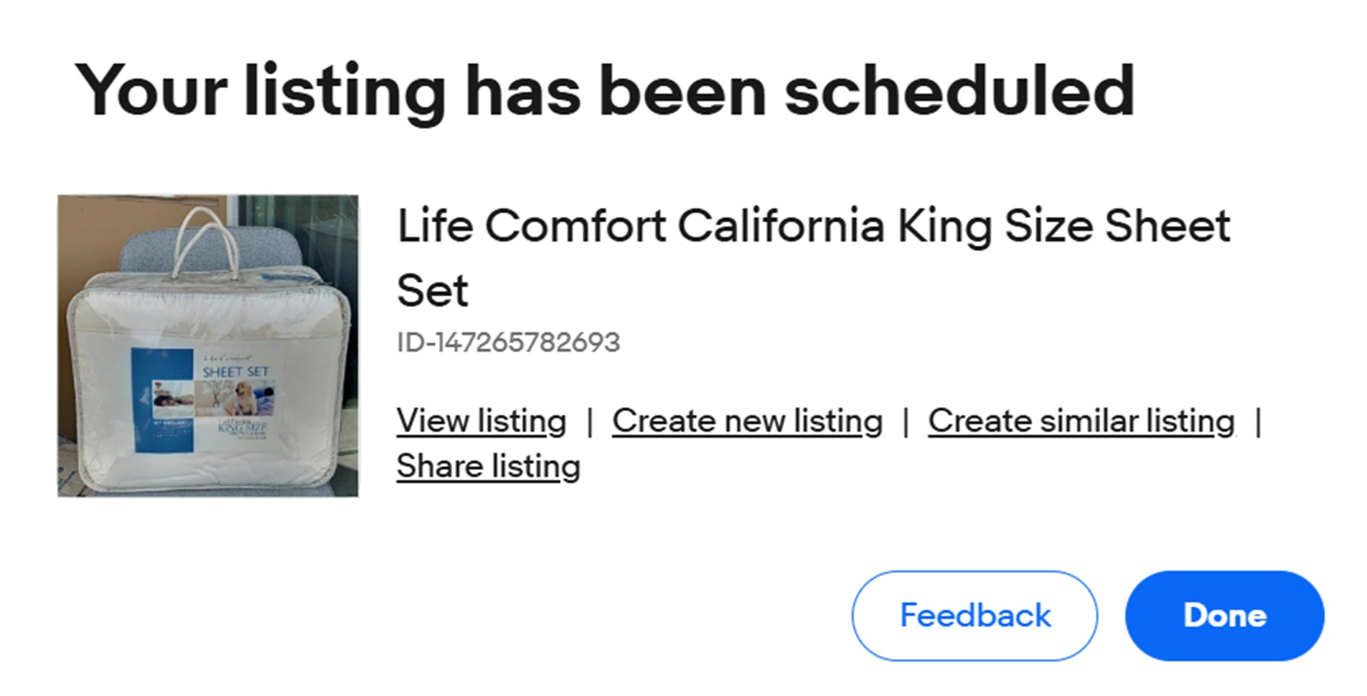Select the Create similar listing link

click(x=1081, y=421)
